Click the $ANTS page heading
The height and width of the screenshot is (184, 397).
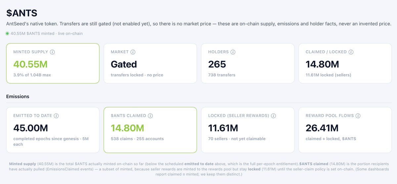pos(22,13)
